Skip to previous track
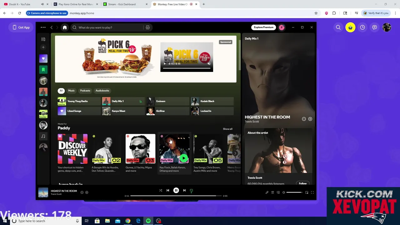400x225 pixels. [168, 190]
